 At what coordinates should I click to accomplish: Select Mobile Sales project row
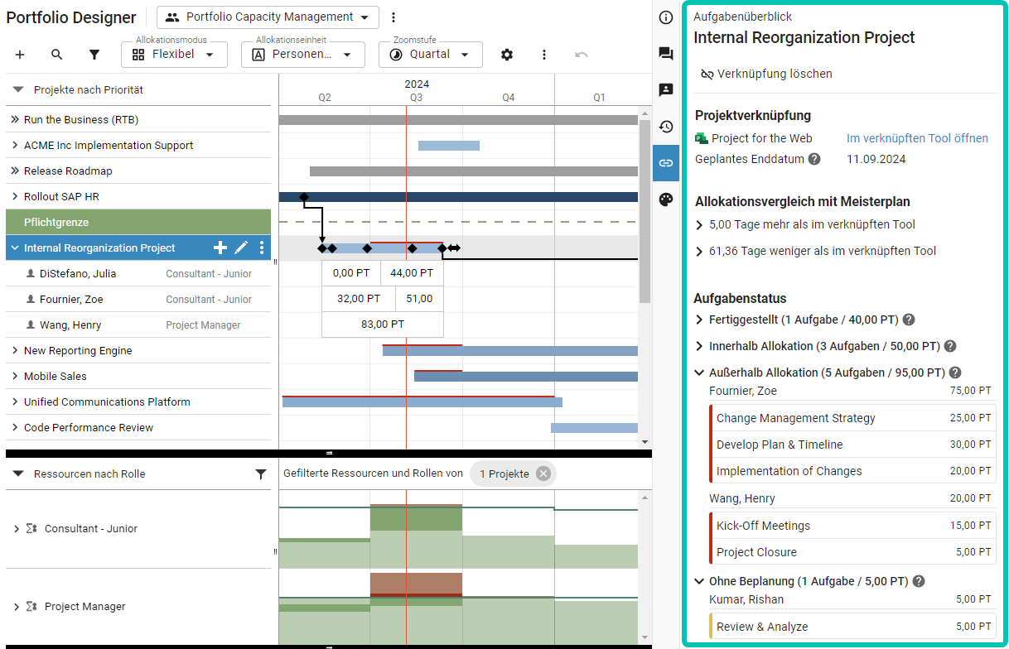click(x=138, y=376)
